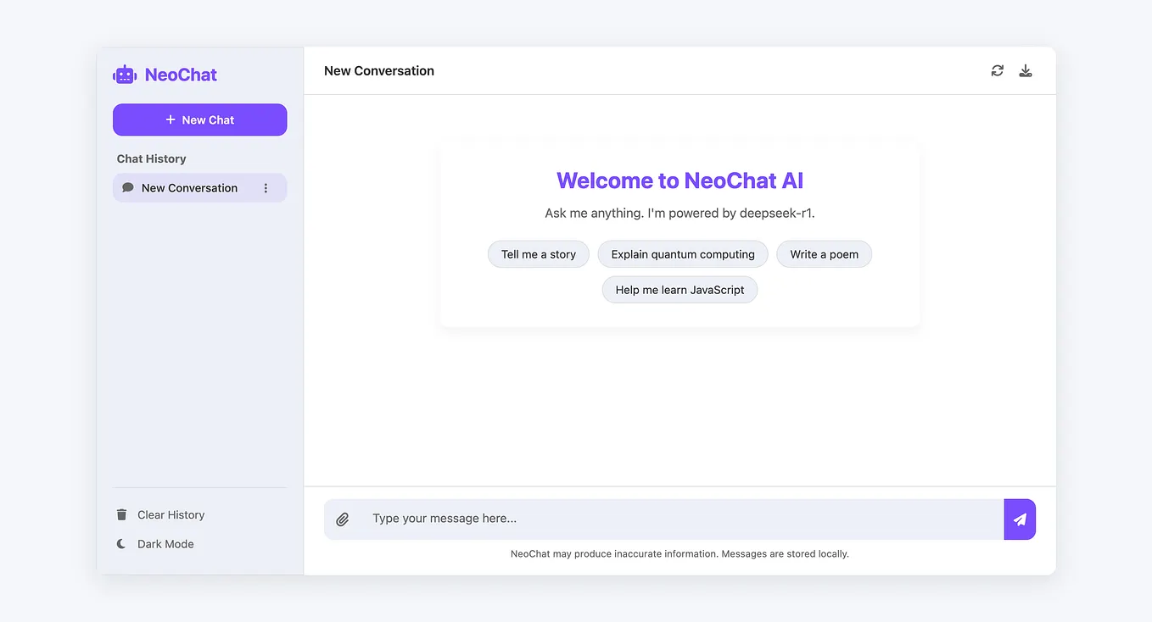Screen dimensions: 1152x622
Task: Click the moon icon beside Dark Mode
Action: click(x=121, y=543)
